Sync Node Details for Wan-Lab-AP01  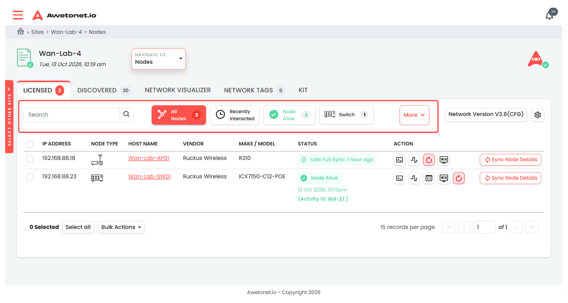pyautogui.click(x=510, y=160)
